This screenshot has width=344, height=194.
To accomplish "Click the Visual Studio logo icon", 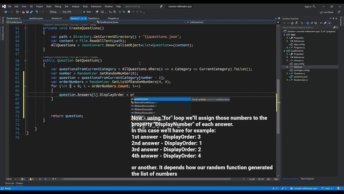I will click(x=4, y=6).
